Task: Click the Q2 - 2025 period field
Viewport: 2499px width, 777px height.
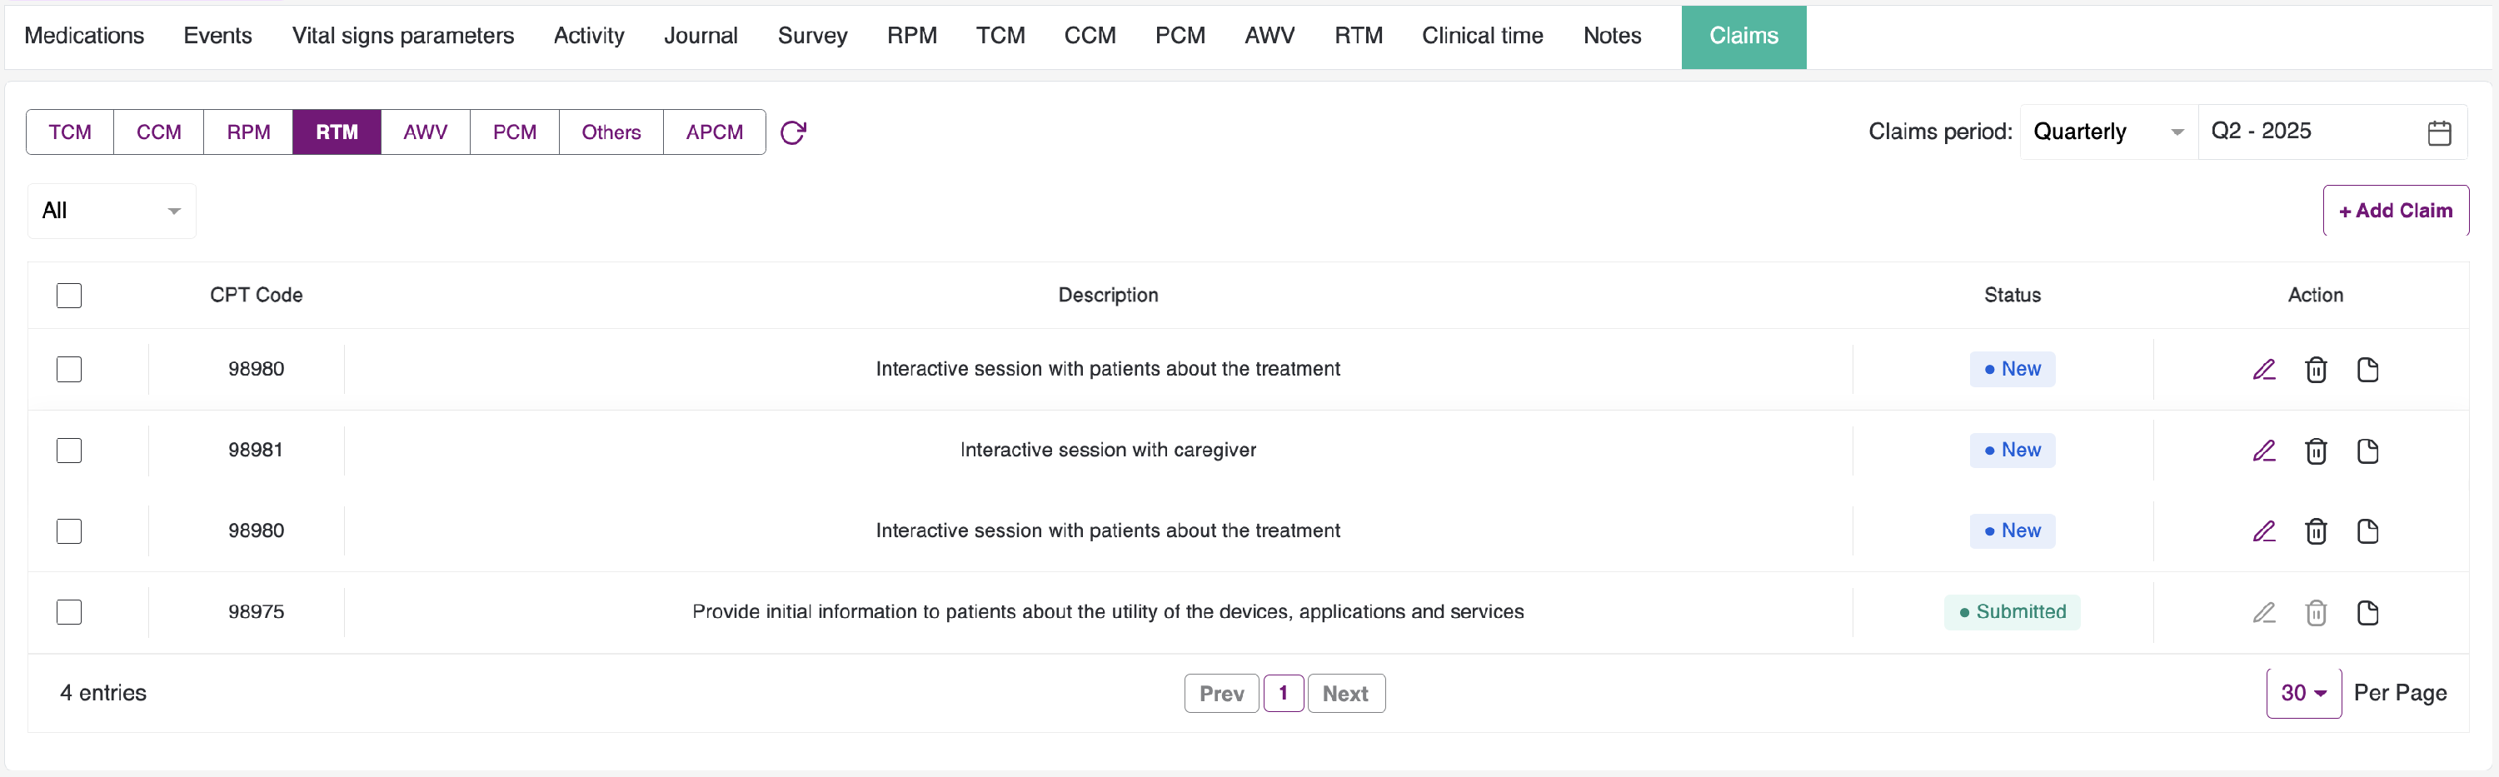Action: [2309, 132]
